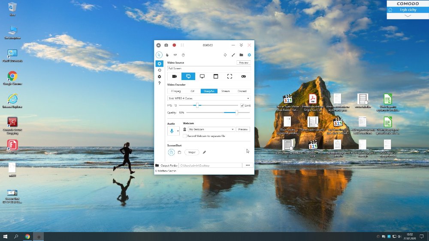Viewport: 429px width, 241px height.
Task: Choose the Window video source icon
Action: pos(216,76)
